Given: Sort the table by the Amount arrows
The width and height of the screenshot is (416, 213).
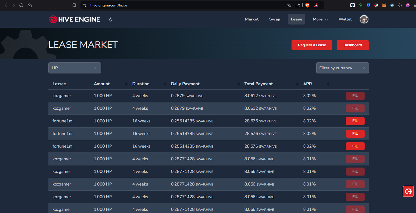Looking at the screenshot, I should 126,84.
